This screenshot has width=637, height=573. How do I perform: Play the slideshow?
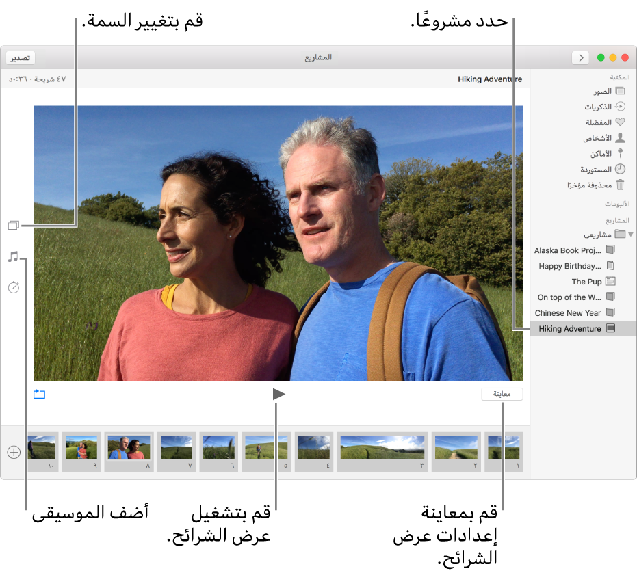(x=278, y=394)
